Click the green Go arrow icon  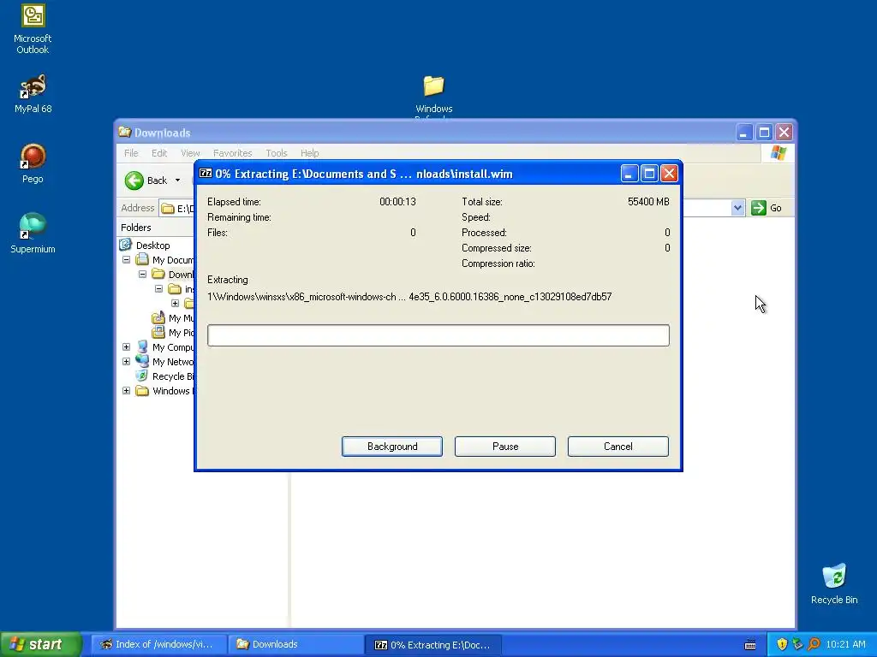[x=759, y=208]
